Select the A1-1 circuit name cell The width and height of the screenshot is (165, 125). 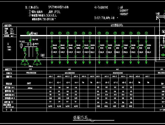click(51, 82)
